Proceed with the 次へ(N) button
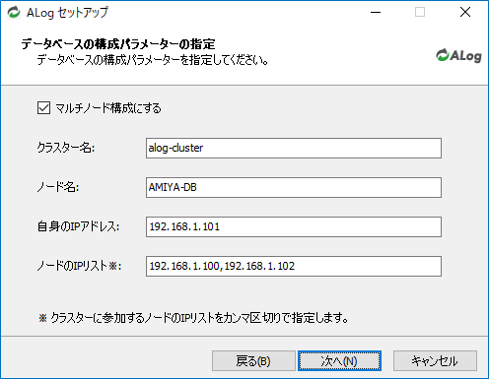The width and height of the screenshot is (489, 379). point(339,361)
